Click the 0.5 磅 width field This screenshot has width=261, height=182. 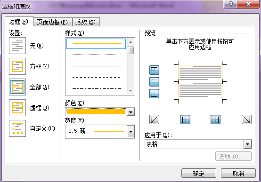click(96, 132)
